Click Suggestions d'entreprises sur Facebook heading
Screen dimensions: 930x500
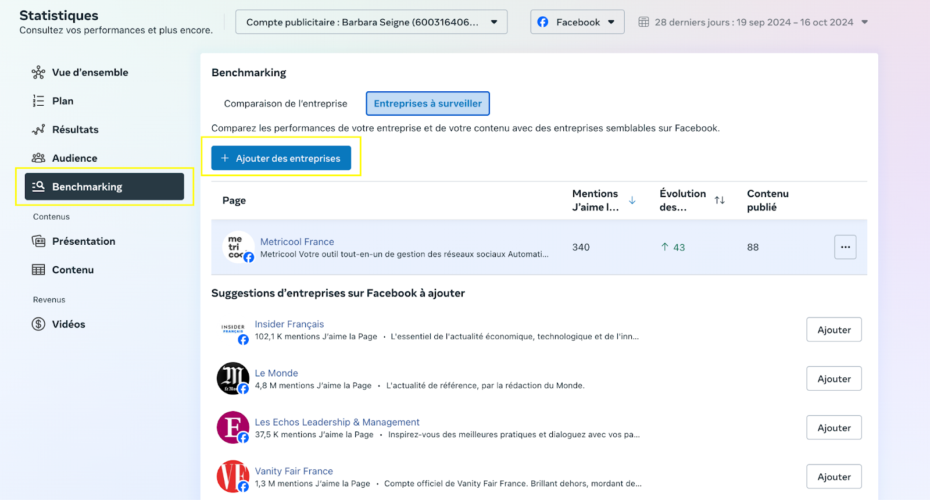[338, 293]
